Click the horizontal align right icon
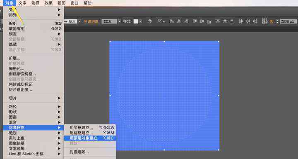Image resolution: width=298 pixels, height=159 pixels. 186,21
